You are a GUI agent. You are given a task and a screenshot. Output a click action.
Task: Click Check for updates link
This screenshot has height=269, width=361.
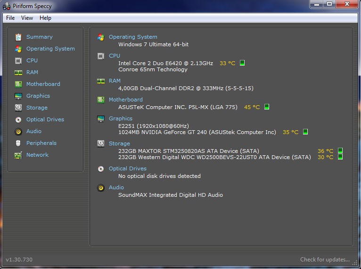coord(325,260)
